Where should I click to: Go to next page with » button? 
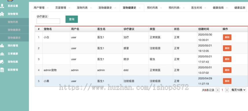click(x=227, y=90)
